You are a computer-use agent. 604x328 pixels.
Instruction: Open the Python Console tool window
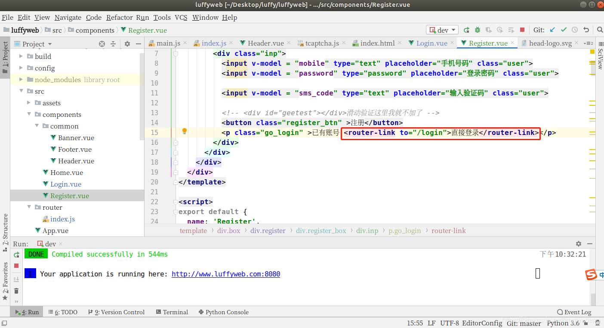224,312
